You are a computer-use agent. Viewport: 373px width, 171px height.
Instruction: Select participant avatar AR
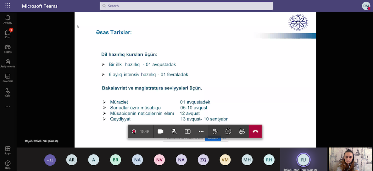[x=72, y=160]
